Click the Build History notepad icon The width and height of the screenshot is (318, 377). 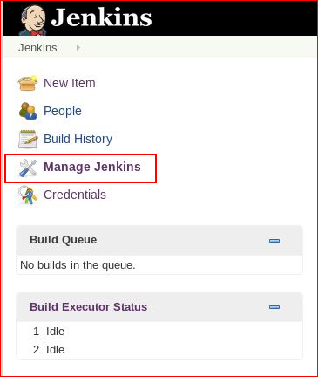pos(28,139)
